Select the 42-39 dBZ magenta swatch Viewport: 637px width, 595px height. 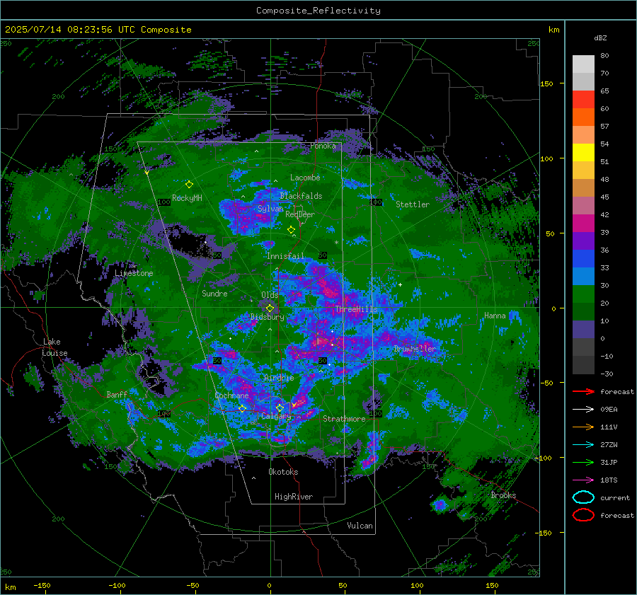[583, 223]
